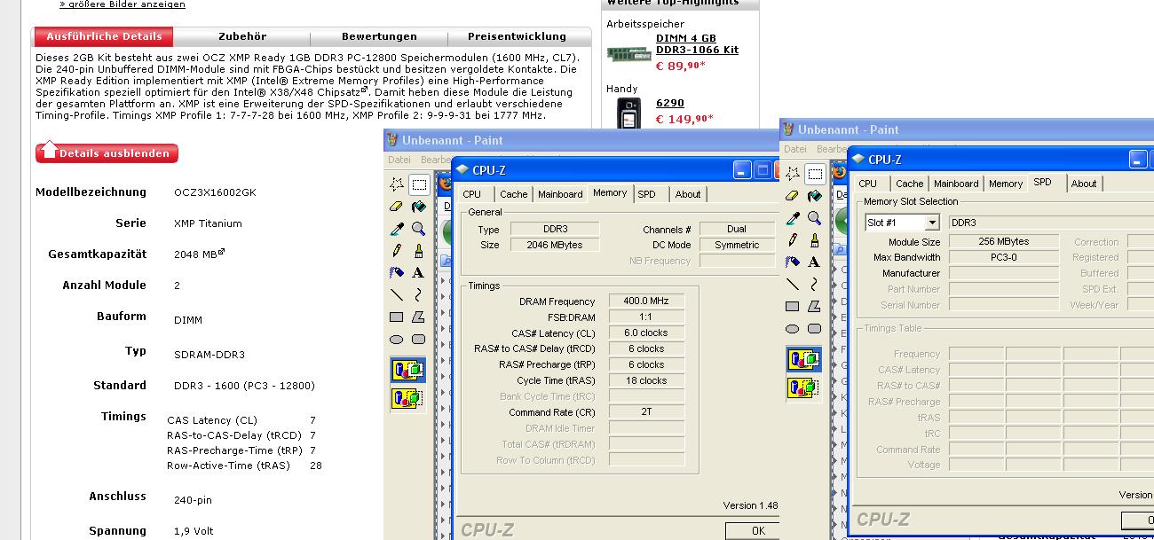
Task: Select Ellipse tool in Paint beside CPU-Z SPD window
Action: pos(792,329)
